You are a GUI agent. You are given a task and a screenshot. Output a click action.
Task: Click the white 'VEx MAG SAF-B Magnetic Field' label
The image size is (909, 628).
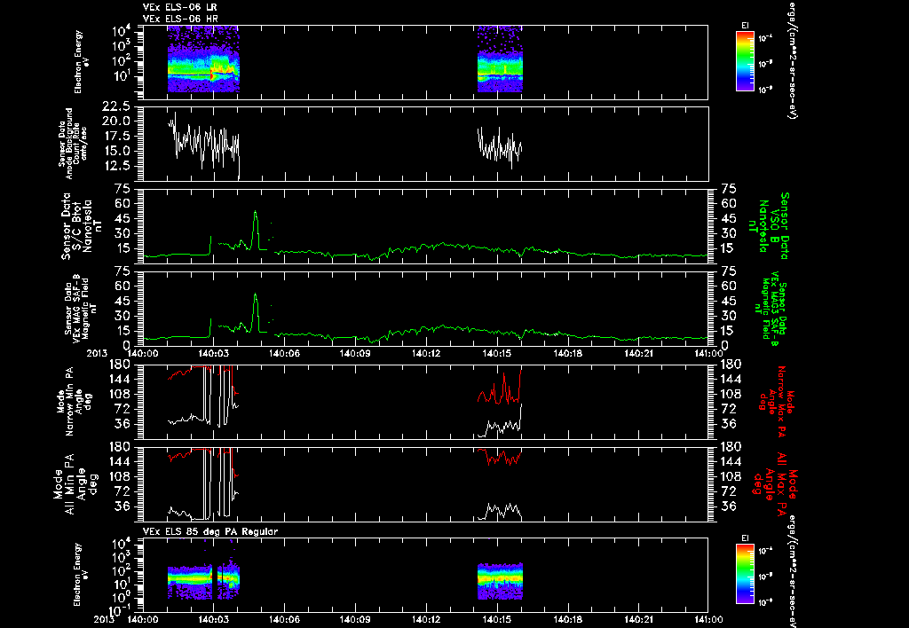(x=81, y=310)
